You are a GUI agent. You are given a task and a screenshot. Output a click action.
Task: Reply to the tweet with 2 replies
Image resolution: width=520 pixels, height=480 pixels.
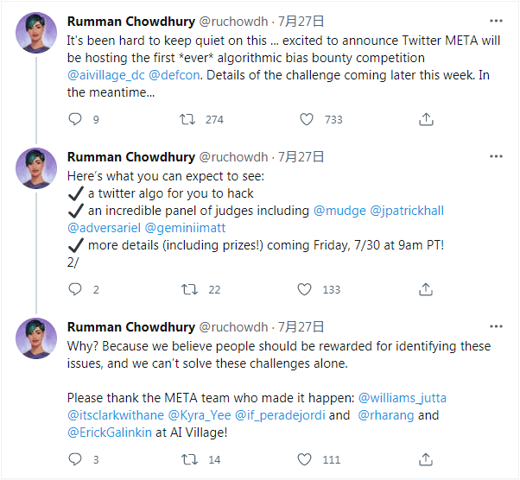click(x=74, y=290)
